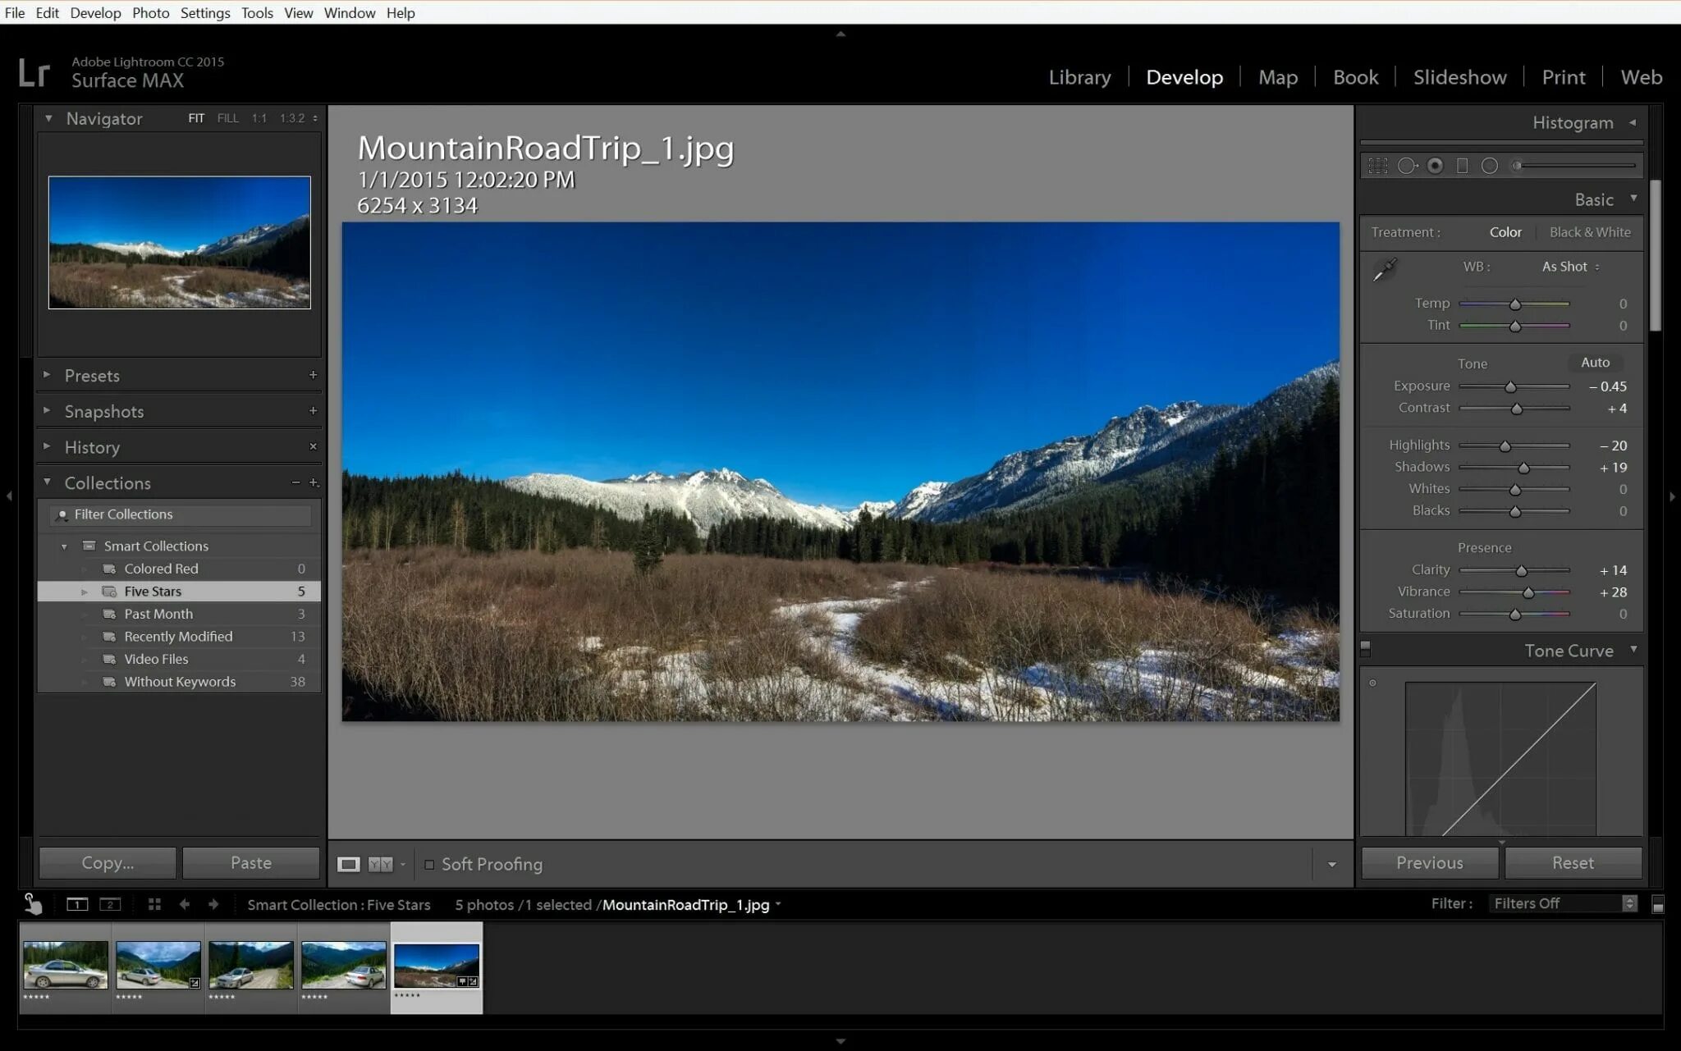
Task: Click the Auto tone button
Action: (x=1595, y=362)
